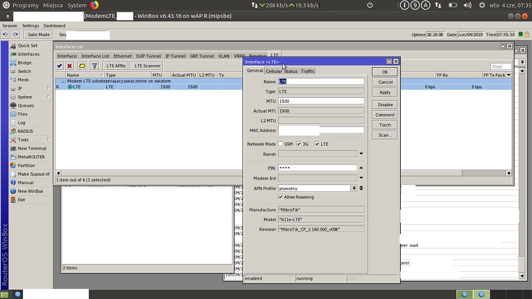Open Mesh in sidebar

tap(23, 80)
